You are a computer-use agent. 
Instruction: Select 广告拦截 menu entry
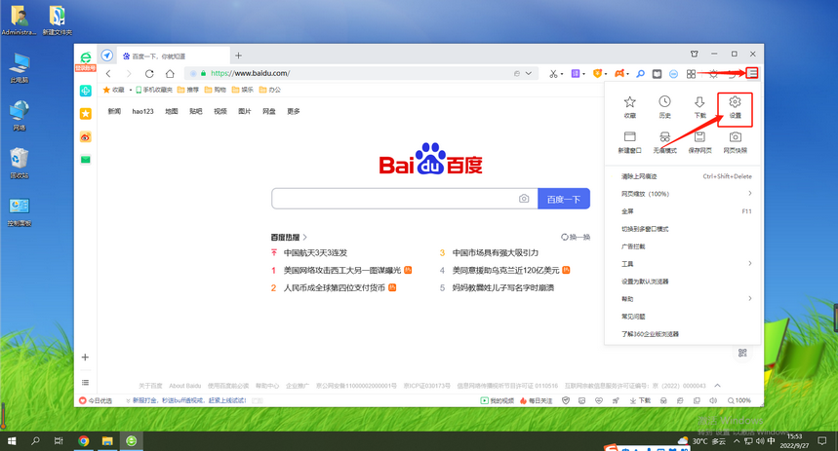(x=686, y=246)
